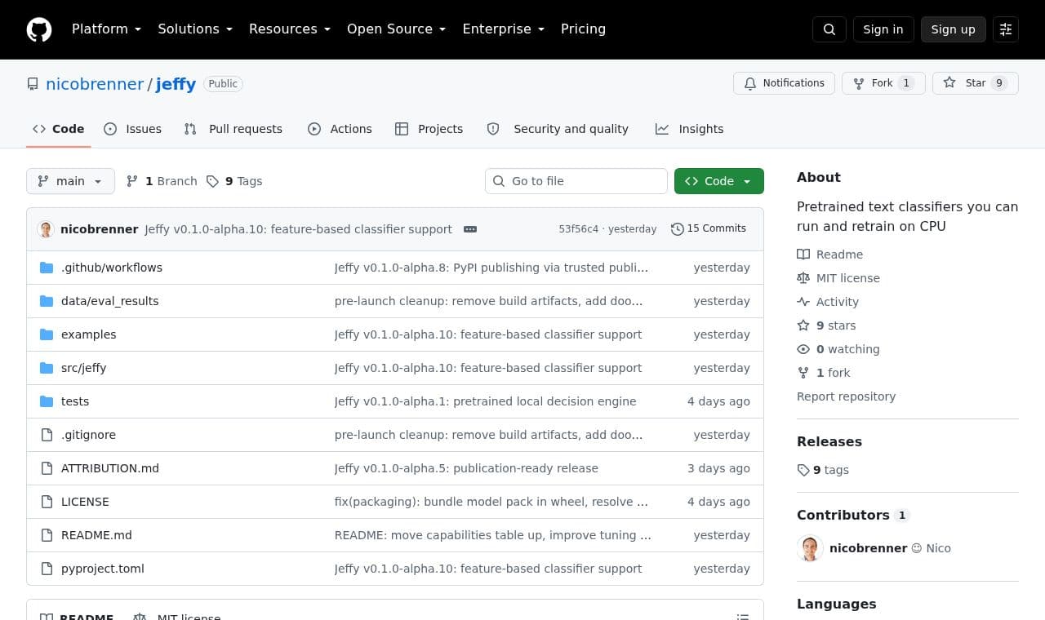The image size is (1045, 620).
Task: Star the jeffy repository
Action: coord(976,83)
